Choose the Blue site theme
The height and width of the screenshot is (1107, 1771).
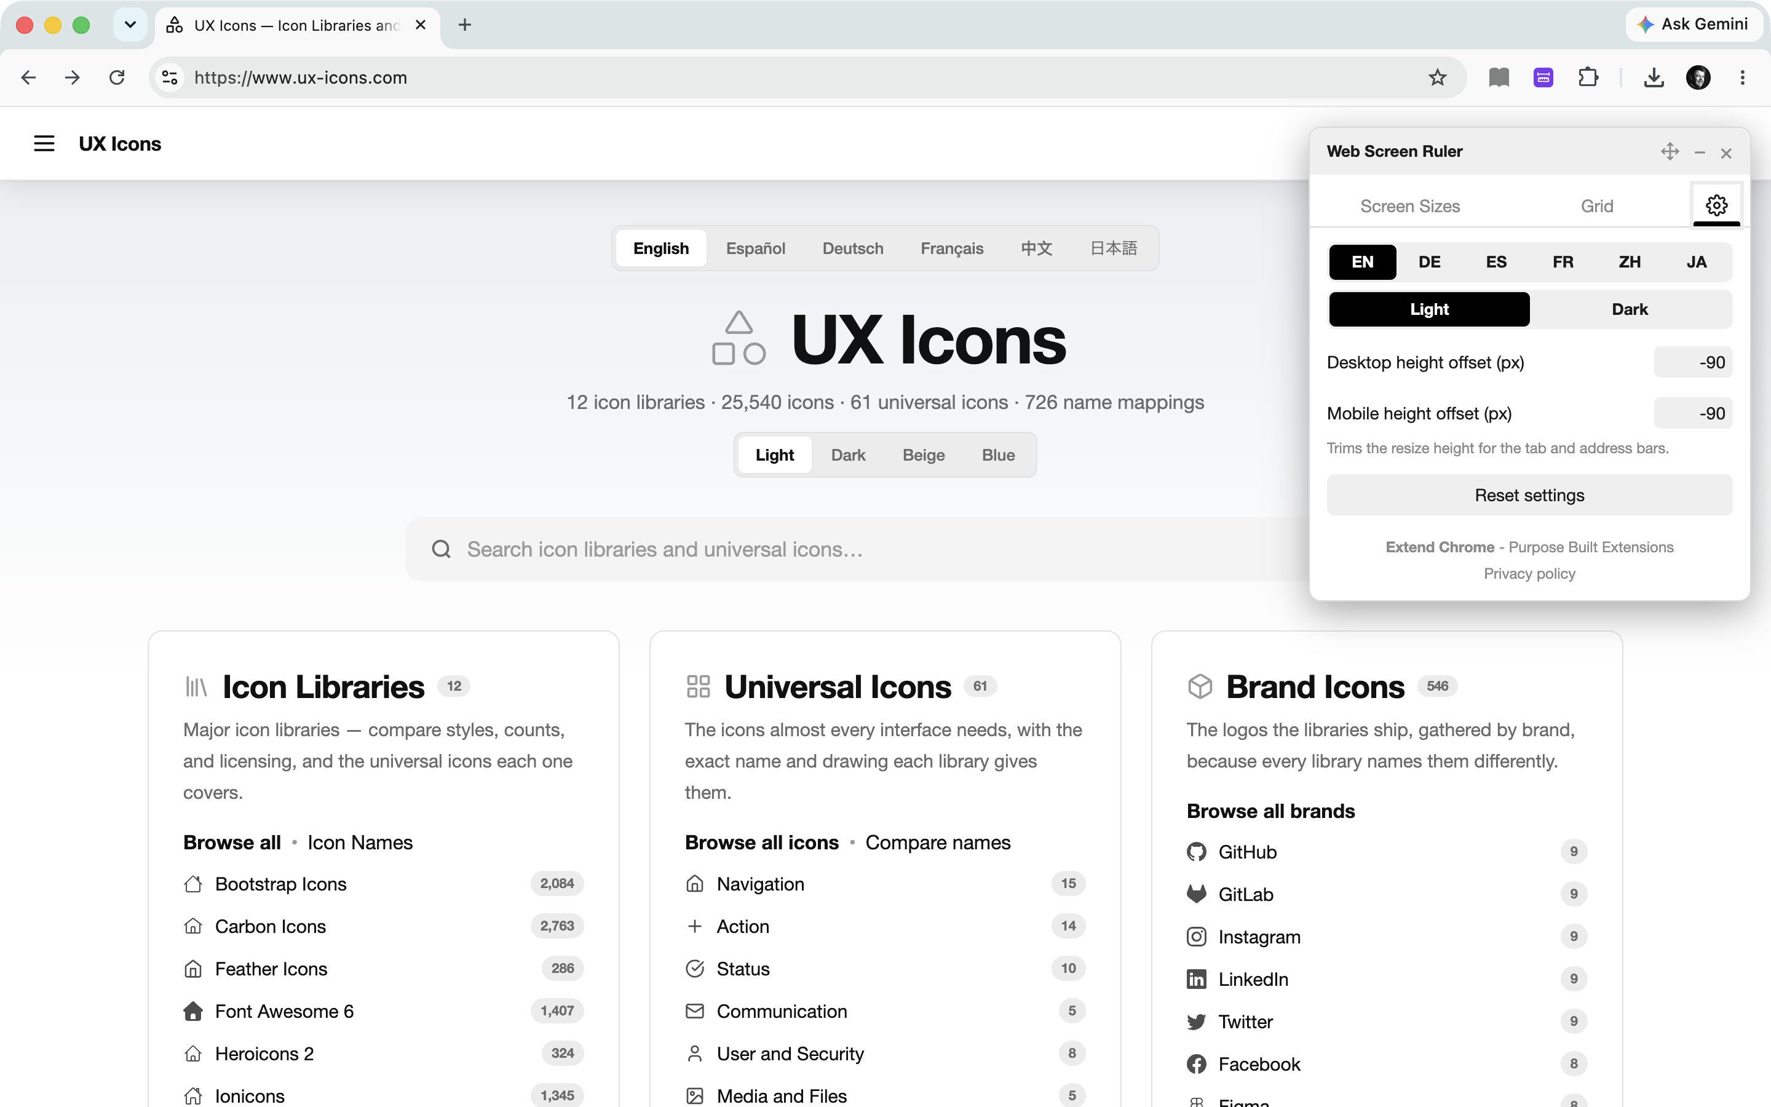click(998, 454)
